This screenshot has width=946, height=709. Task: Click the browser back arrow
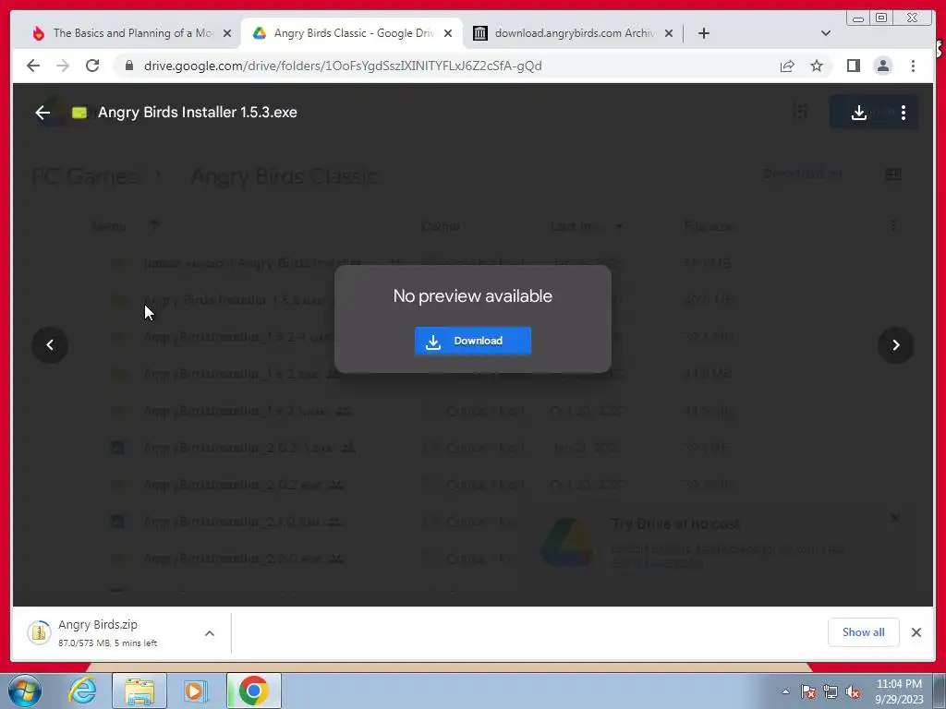[x=33, y=66]
